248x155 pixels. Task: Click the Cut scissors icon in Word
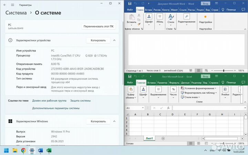(x=139, y=15)
